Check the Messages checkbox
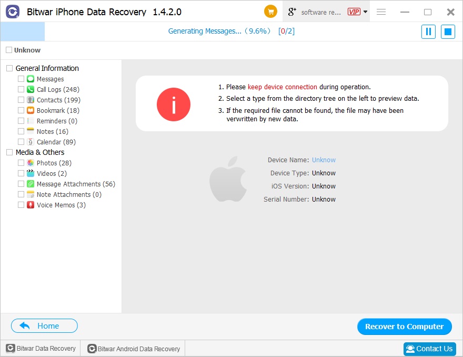Image resolution: width=463 pixels, height=357 pixels. [21, 79]
